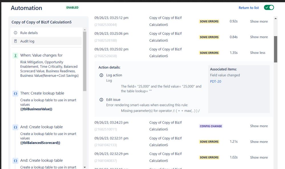285x169 pixels.
Task: Click the rule sidebar scroll up arrow
Action: [85, 30]
